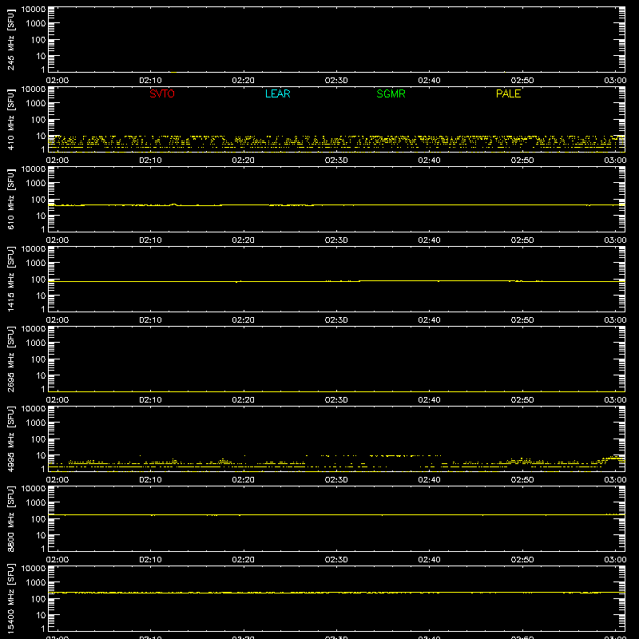The width and height of the screenshot is (639, 639).
Task: Select the 410 MHz [SFU] axis title
Action: click(x=10, y=120)
